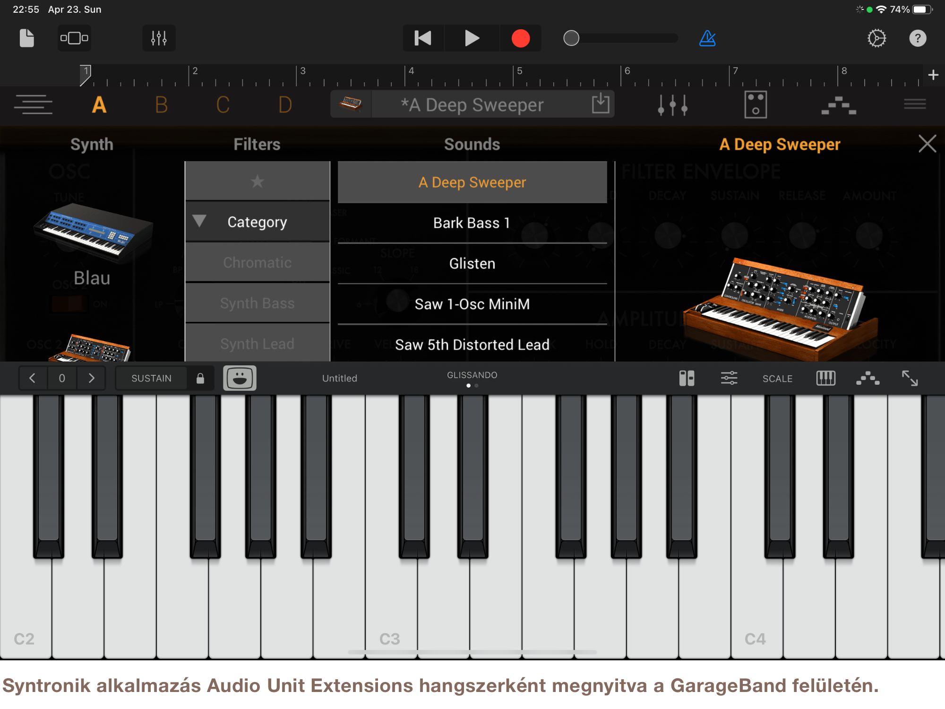Switch to Tracks view button

coord(74,38)
